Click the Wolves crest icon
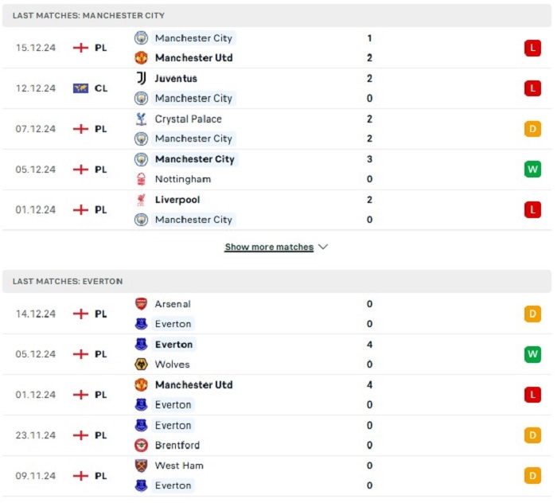 141,364
